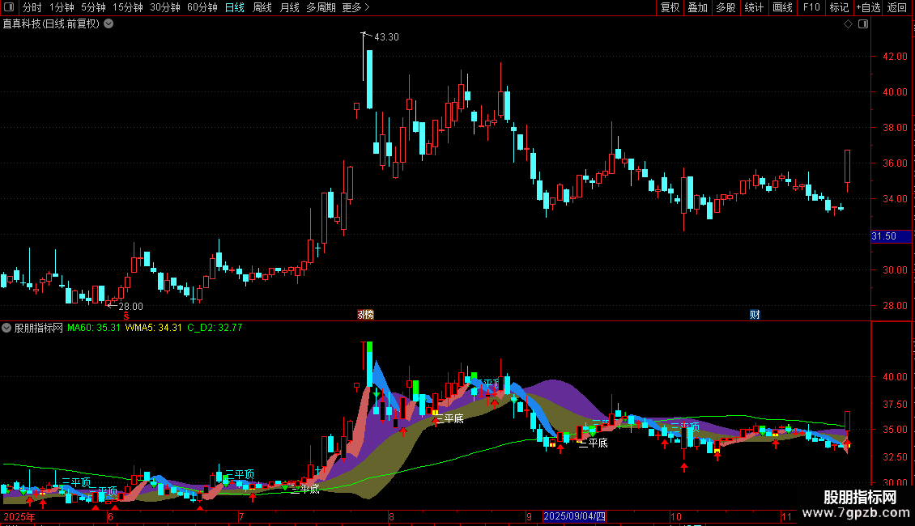
Task: Click month 10 on the time axis
Action: (x=676, y=516)
